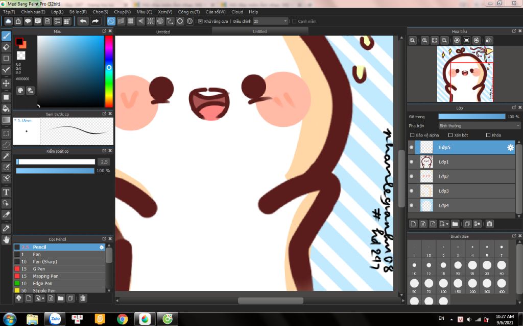Expand the Điều chỉnh value dropdown

pos(285,21)
